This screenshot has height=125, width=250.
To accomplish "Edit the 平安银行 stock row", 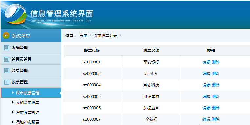I will pos(206,62).
